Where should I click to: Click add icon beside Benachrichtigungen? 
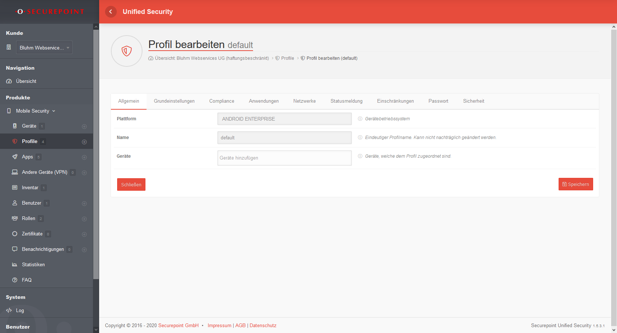click(x=84, y=250)
